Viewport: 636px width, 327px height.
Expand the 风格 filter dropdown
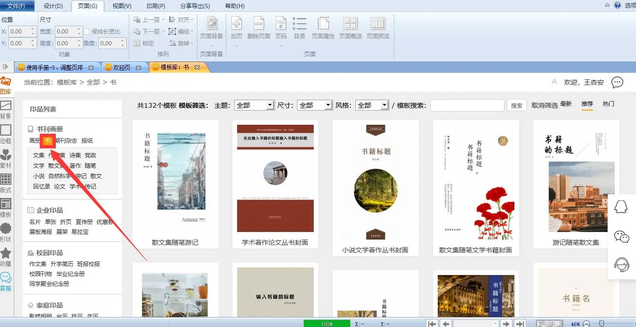coord(384,105)
